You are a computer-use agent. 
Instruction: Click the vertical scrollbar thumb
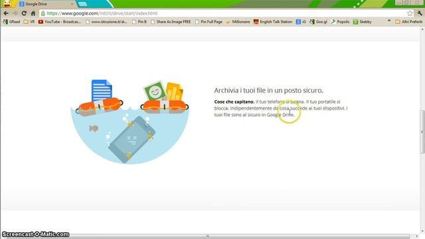click(x=422, y=132)
